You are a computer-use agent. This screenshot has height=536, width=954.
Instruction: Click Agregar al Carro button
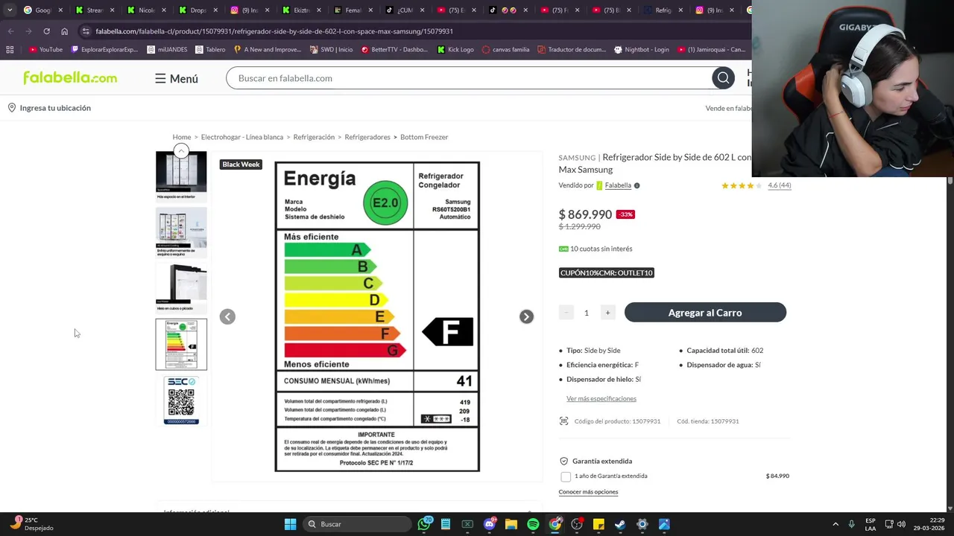[x=705, y=313]
